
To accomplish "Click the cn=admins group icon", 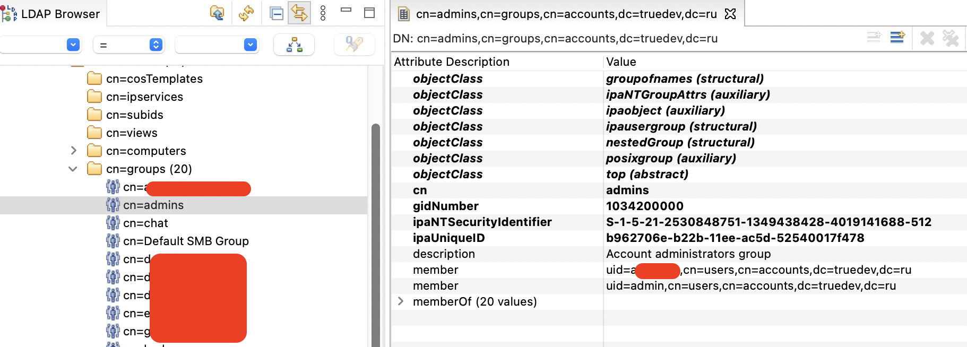I will [113, 205].
